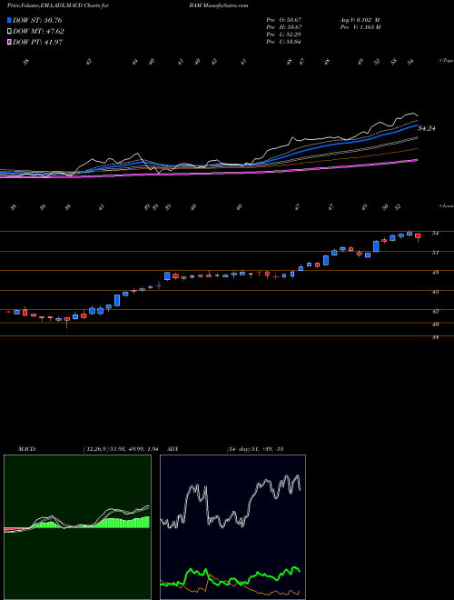Click the chart title 'Price,Volume,EMA,ADX,MACD Charts for'

tap(58, 5)
